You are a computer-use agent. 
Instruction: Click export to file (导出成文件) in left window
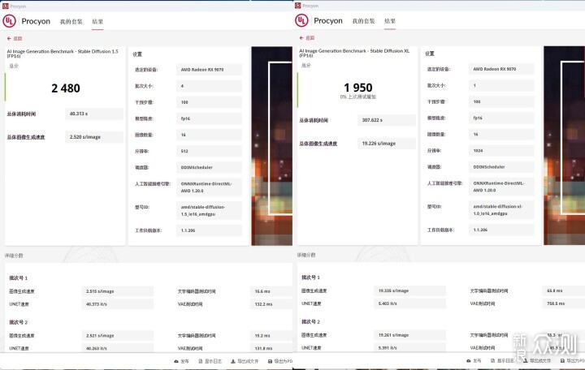pos(245,361)
